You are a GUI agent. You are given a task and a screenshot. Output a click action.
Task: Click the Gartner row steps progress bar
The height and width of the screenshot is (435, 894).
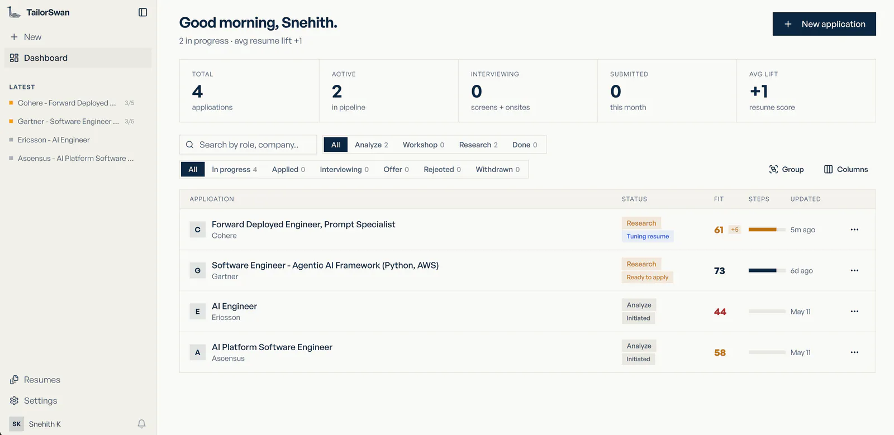click(767, 271)
